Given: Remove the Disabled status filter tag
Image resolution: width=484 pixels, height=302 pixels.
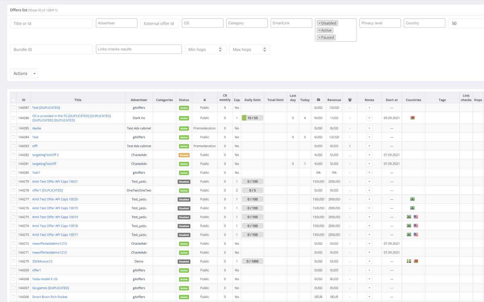Looking at the screenshot, I should click(x=319, y=23).
